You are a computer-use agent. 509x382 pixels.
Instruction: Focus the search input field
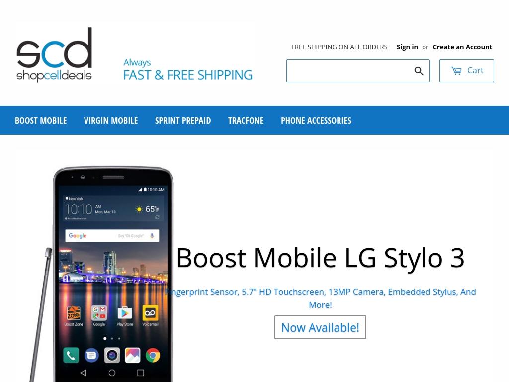[347, 71]
